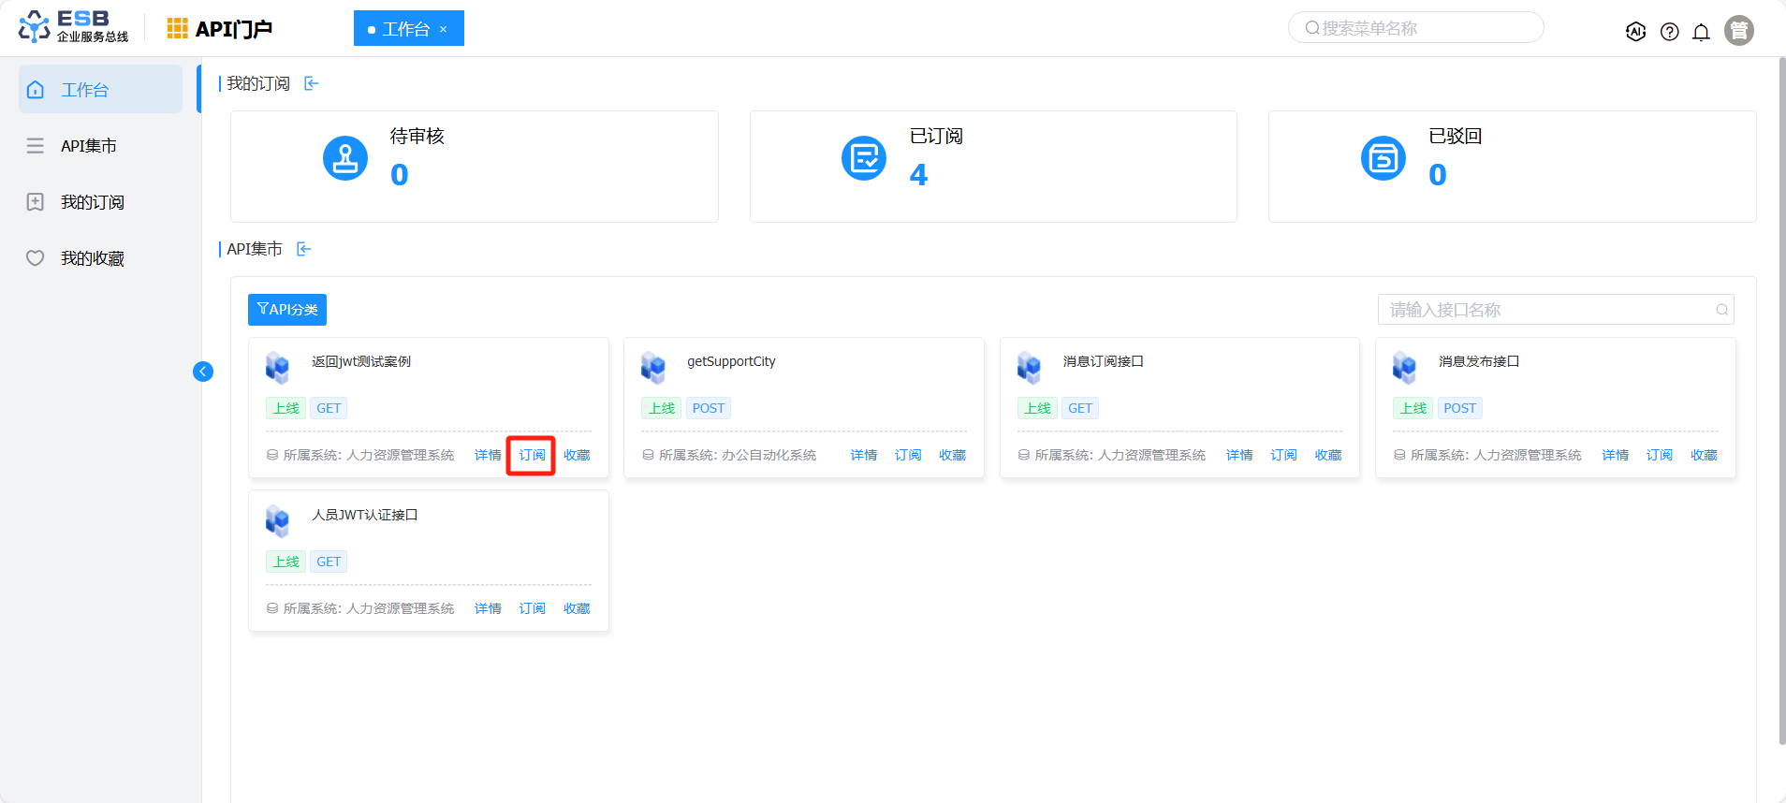Viewport: 1786px width, 803px height.
Task: Favorite 消息发布接口 via 收藏
Action: coord(1703,456)
